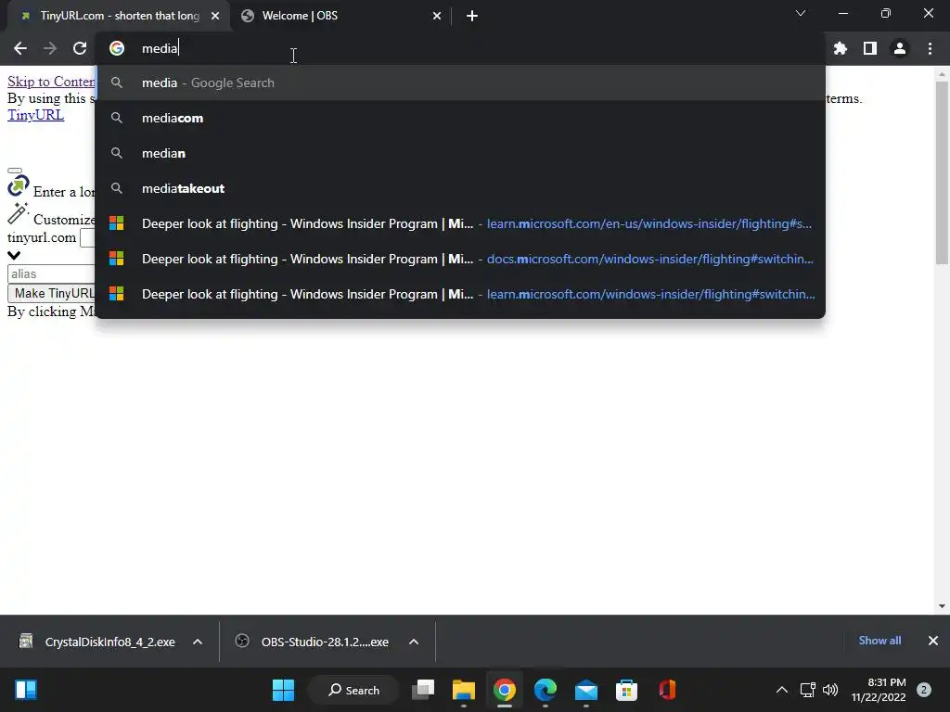Switch to the Welcome | OBS tab
950x712 pixels.
pos(341,16)
